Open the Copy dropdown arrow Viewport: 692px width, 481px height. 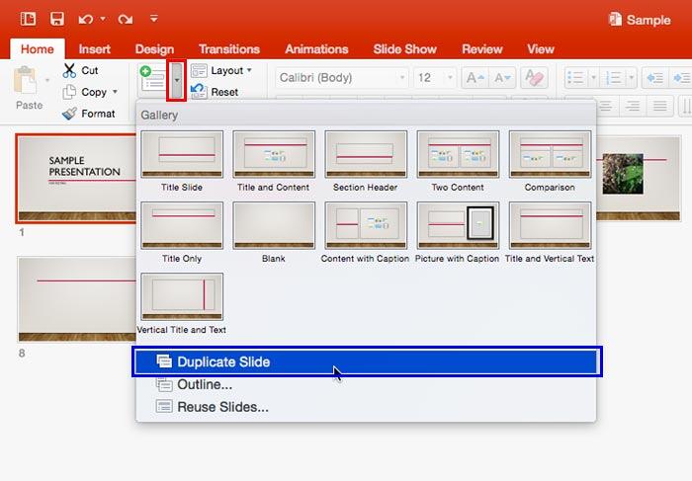pyautogui.click(x=116, y=92)
